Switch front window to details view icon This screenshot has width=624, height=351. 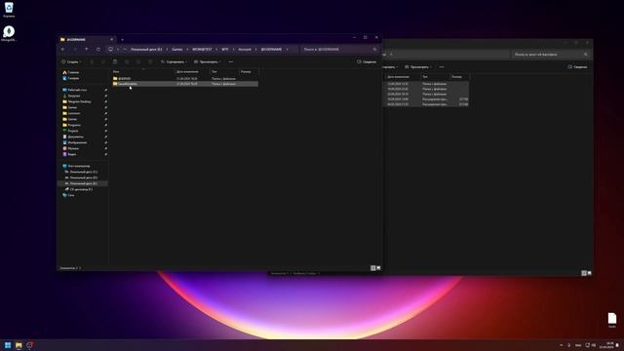[x=372, y=268]
